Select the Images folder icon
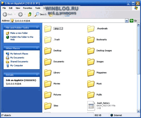141x118 pixels. [91, 62]
